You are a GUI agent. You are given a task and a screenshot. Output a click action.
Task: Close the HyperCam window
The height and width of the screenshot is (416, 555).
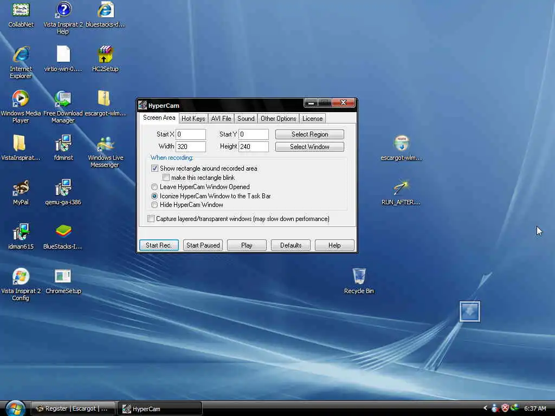[343, 102]
